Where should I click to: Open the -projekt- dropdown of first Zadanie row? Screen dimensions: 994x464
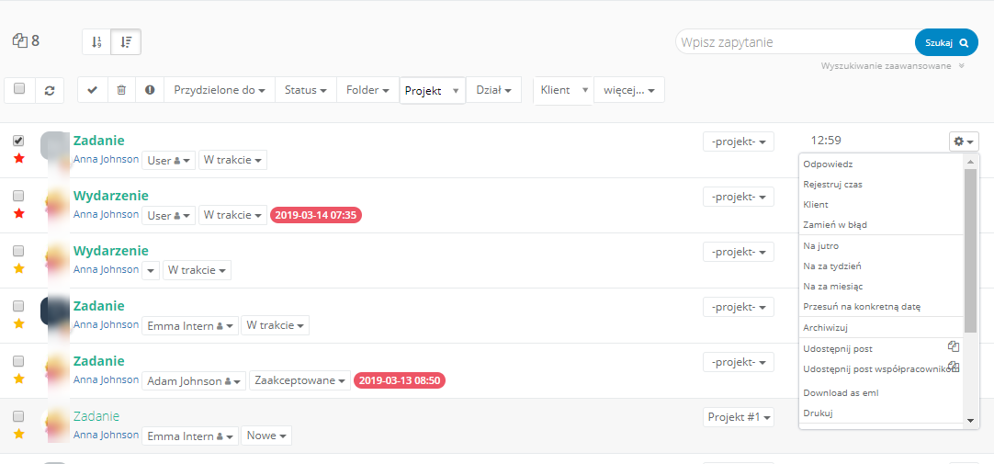739,141
